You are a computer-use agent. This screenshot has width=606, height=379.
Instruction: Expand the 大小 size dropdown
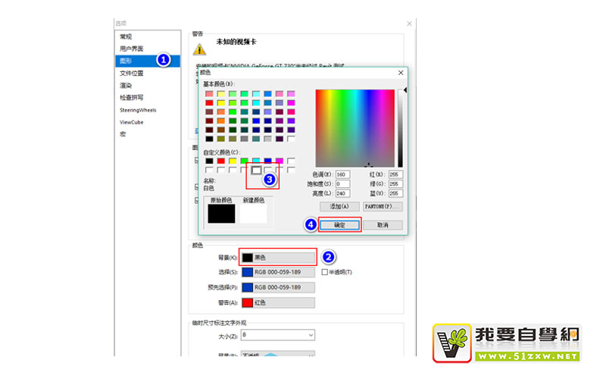[277, 335]
